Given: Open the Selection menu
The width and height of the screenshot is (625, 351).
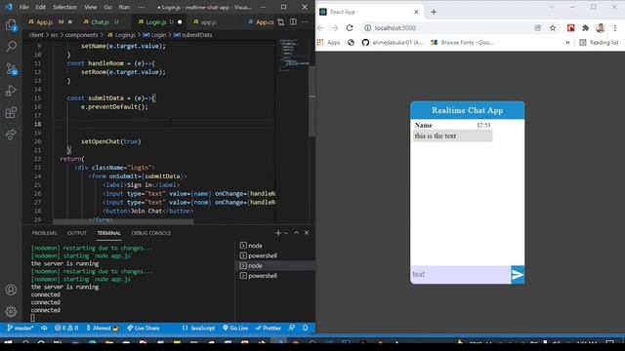Looking at the screenshot, I should [x=65, y=7].
